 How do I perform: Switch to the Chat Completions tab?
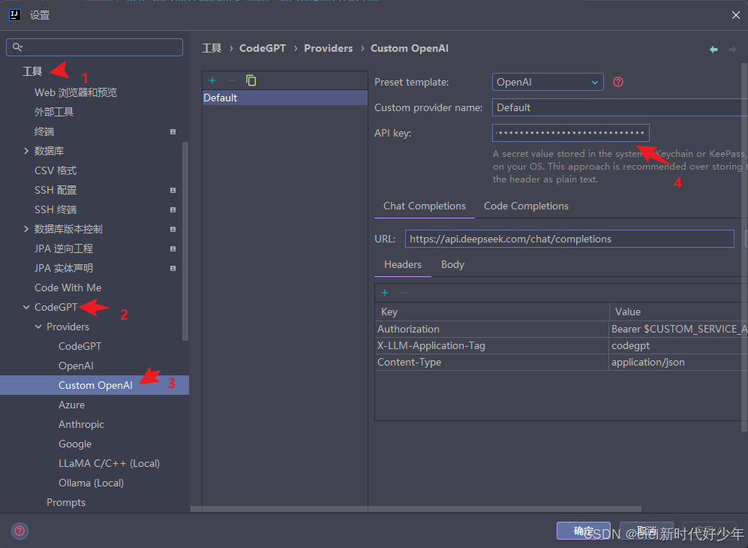425,206
